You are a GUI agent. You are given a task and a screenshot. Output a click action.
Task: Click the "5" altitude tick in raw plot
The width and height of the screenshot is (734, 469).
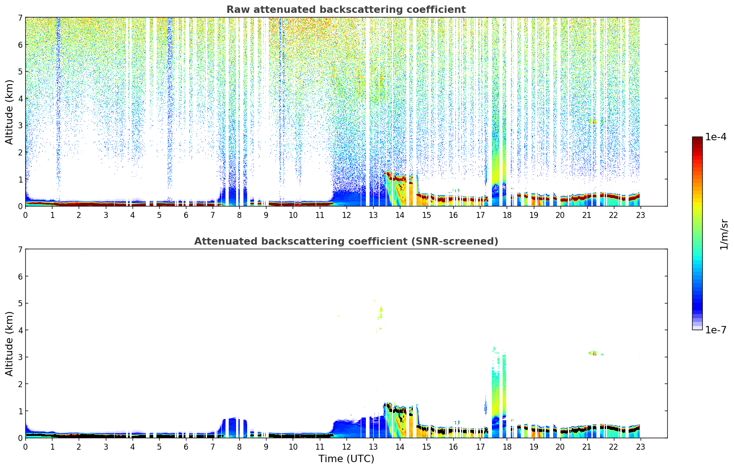pyautogui.click(x=20, y=72)
